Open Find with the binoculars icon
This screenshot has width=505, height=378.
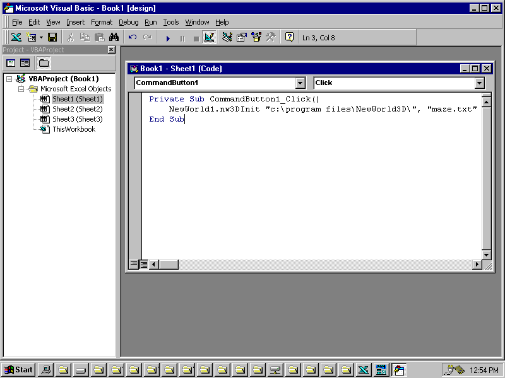pos(114,38)
